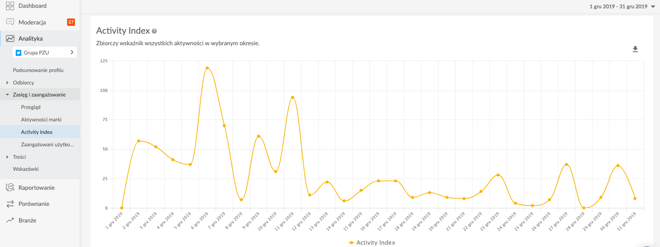Screen dimensions: 660x247
Task: Click the 6 gru 2019 peak data point
Action: click(207, 68)
